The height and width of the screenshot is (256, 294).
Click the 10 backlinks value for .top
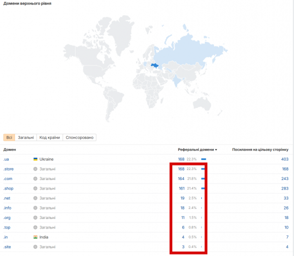click(x=286, y=227)
